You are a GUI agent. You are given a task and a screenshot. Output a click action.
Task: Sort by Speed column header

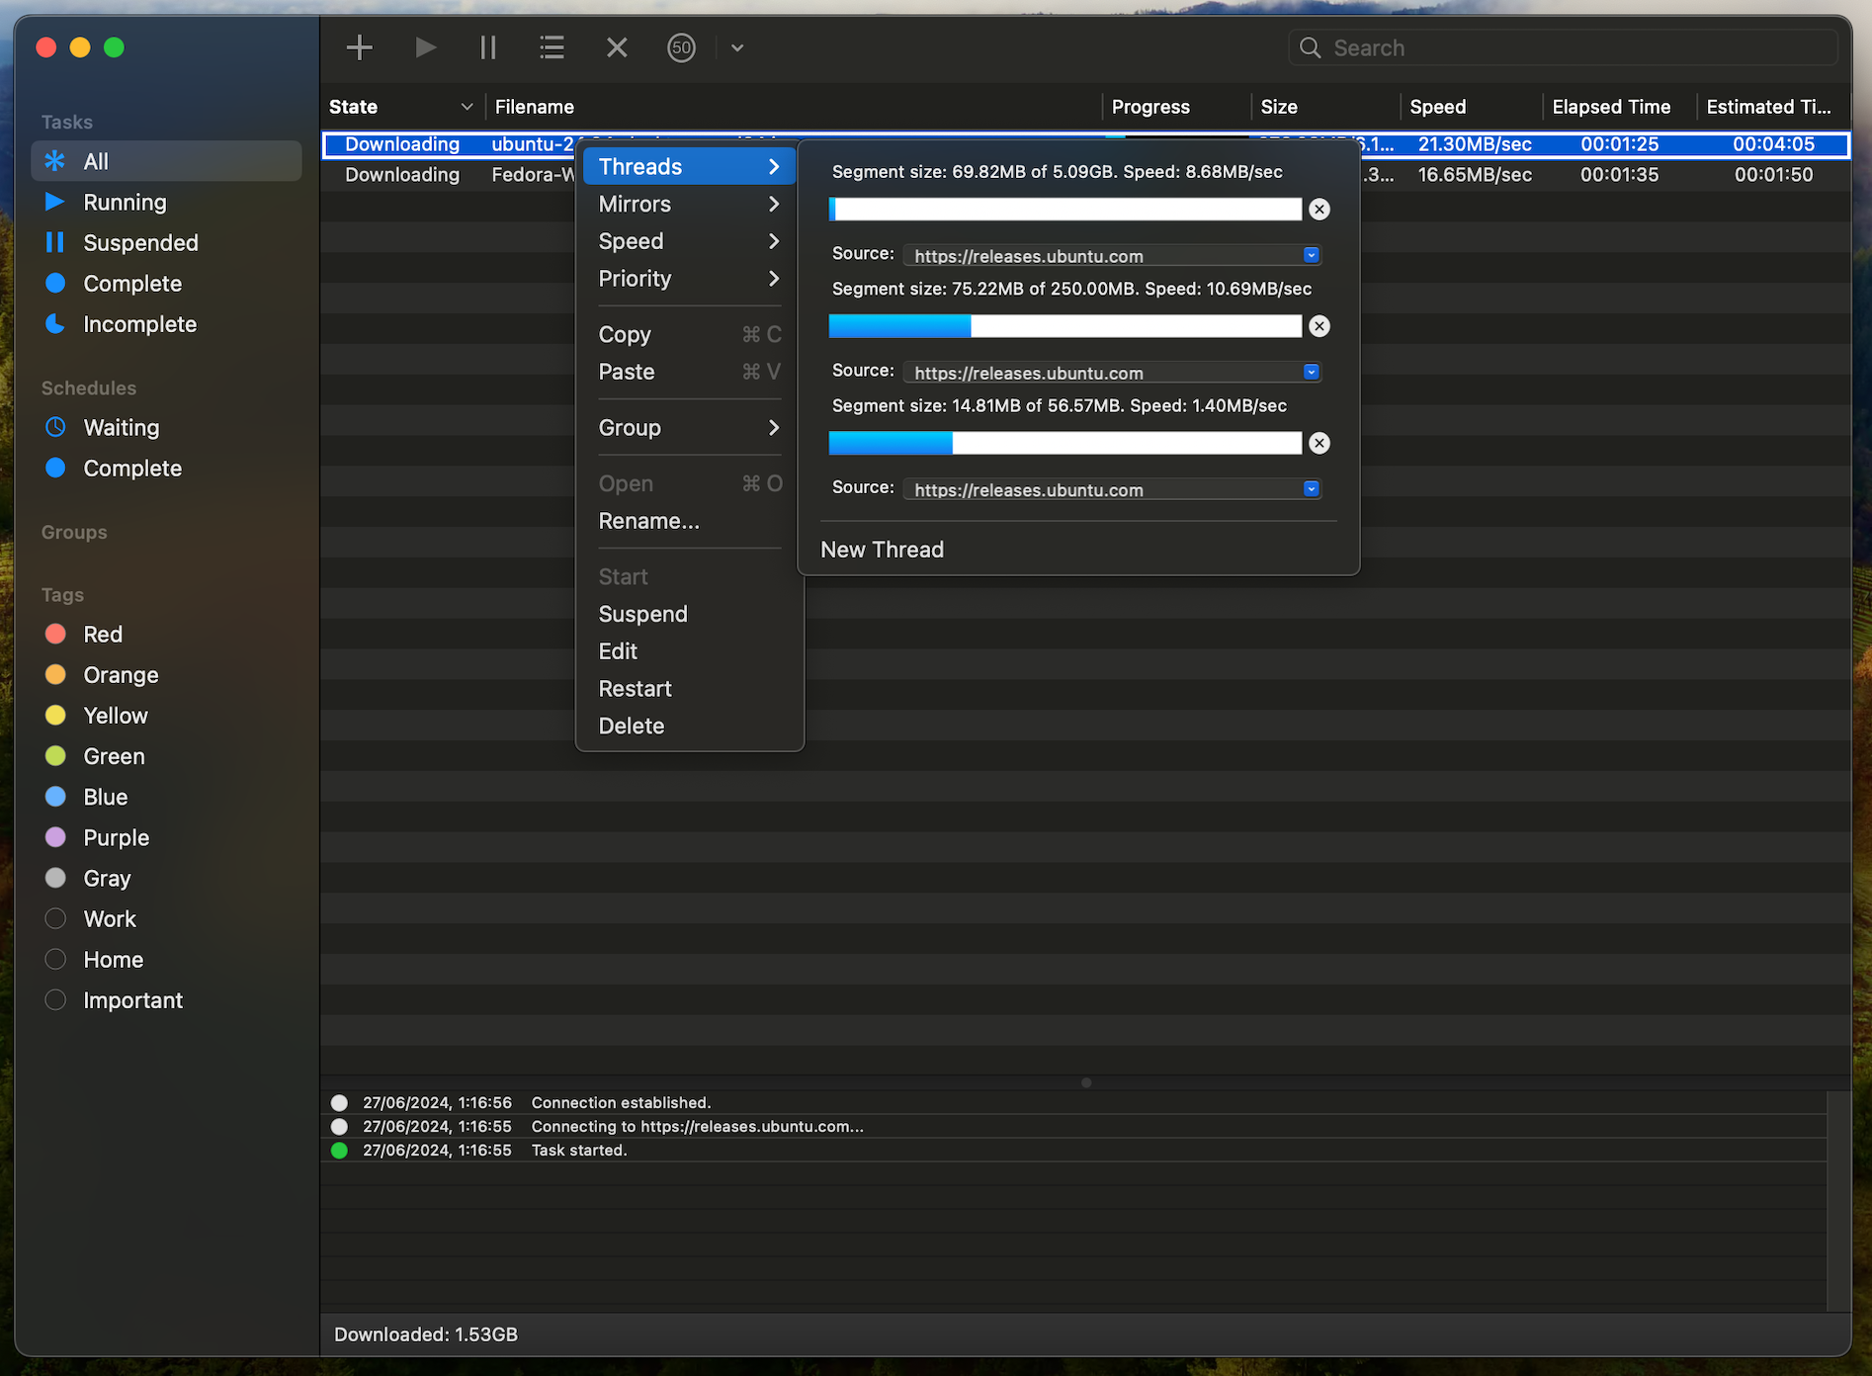click(1471, 107)
